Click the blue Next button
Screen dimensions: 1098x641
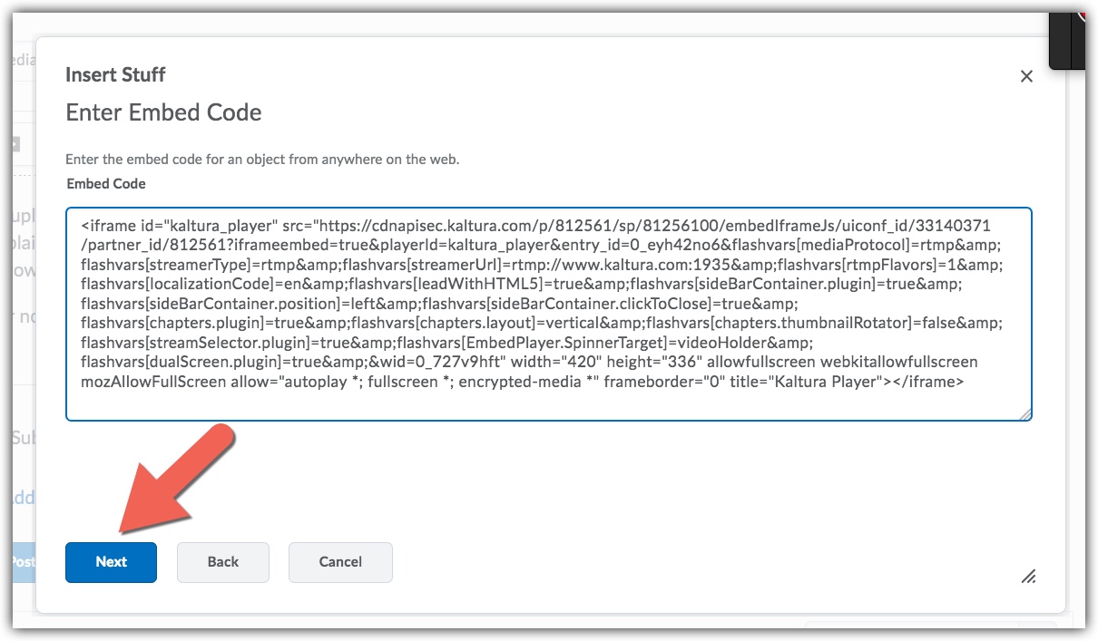[111, 562]
